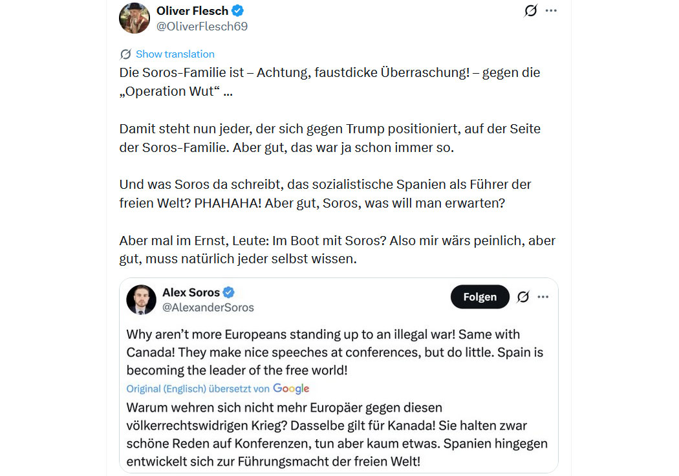Click Grok icon at top of main post

tap(530, 11)
